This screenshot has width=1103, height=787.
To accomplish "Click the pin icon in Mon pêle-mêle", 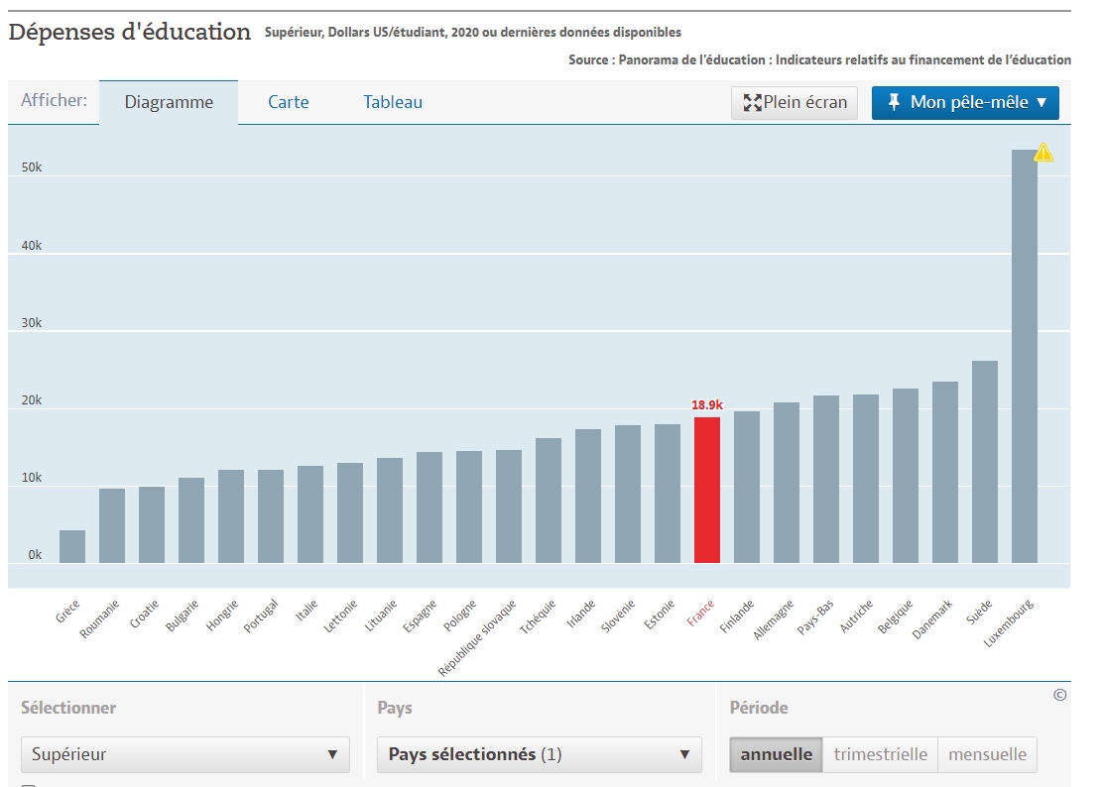I will coord(894,102).
